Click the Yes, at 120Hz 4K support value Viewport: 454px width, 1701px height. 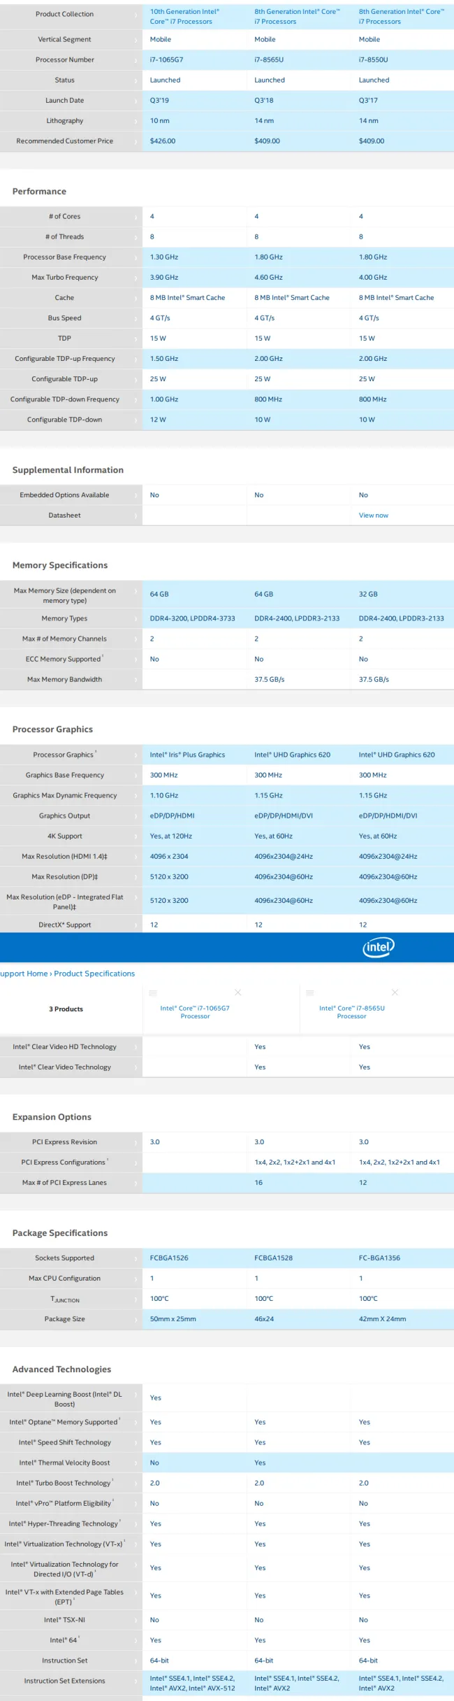[x=170, y=836]
